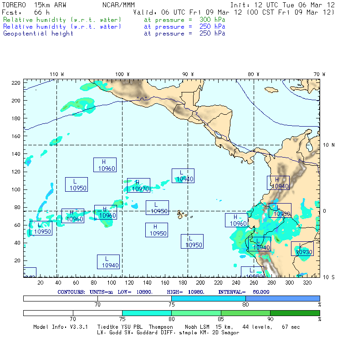This screenshot has height=337, width=337.
Task: Click the "HIGH= 10980." contour value
Action: point(185,292)
